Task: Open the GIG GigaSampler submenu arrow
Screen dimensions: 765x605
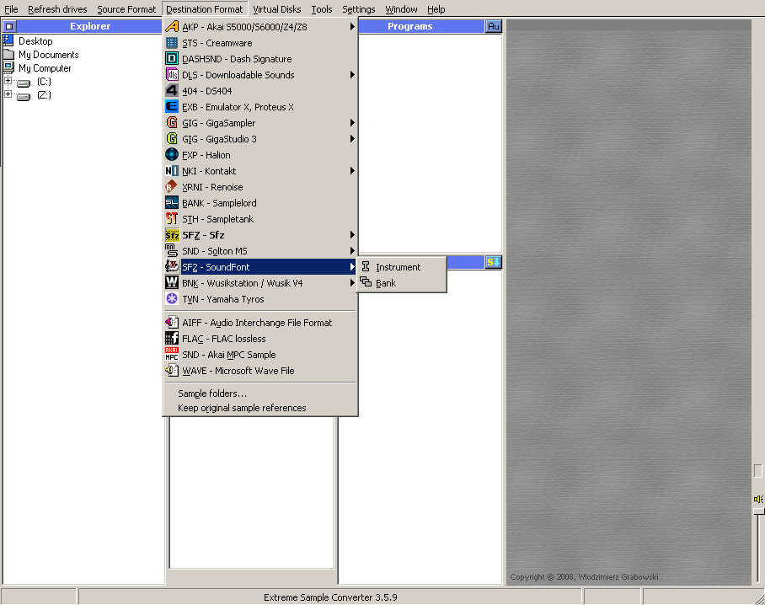Action: [x=352, y=123]
